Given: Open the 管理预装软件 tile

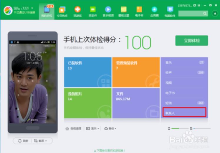Looking at the screenshot, I should click(x=136, y=72).
